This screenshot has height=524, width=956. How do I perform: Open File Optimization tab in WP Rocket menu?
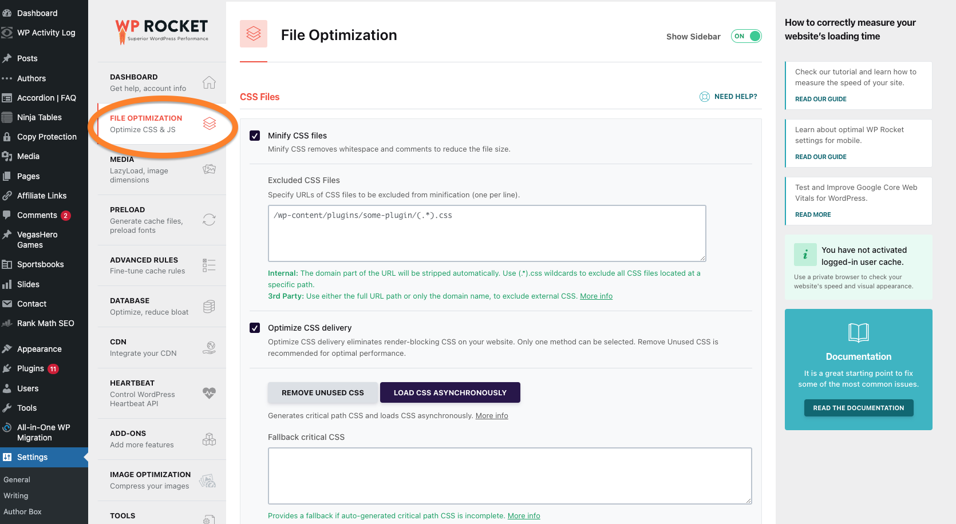pyautogui.click(x=162, y=124)
